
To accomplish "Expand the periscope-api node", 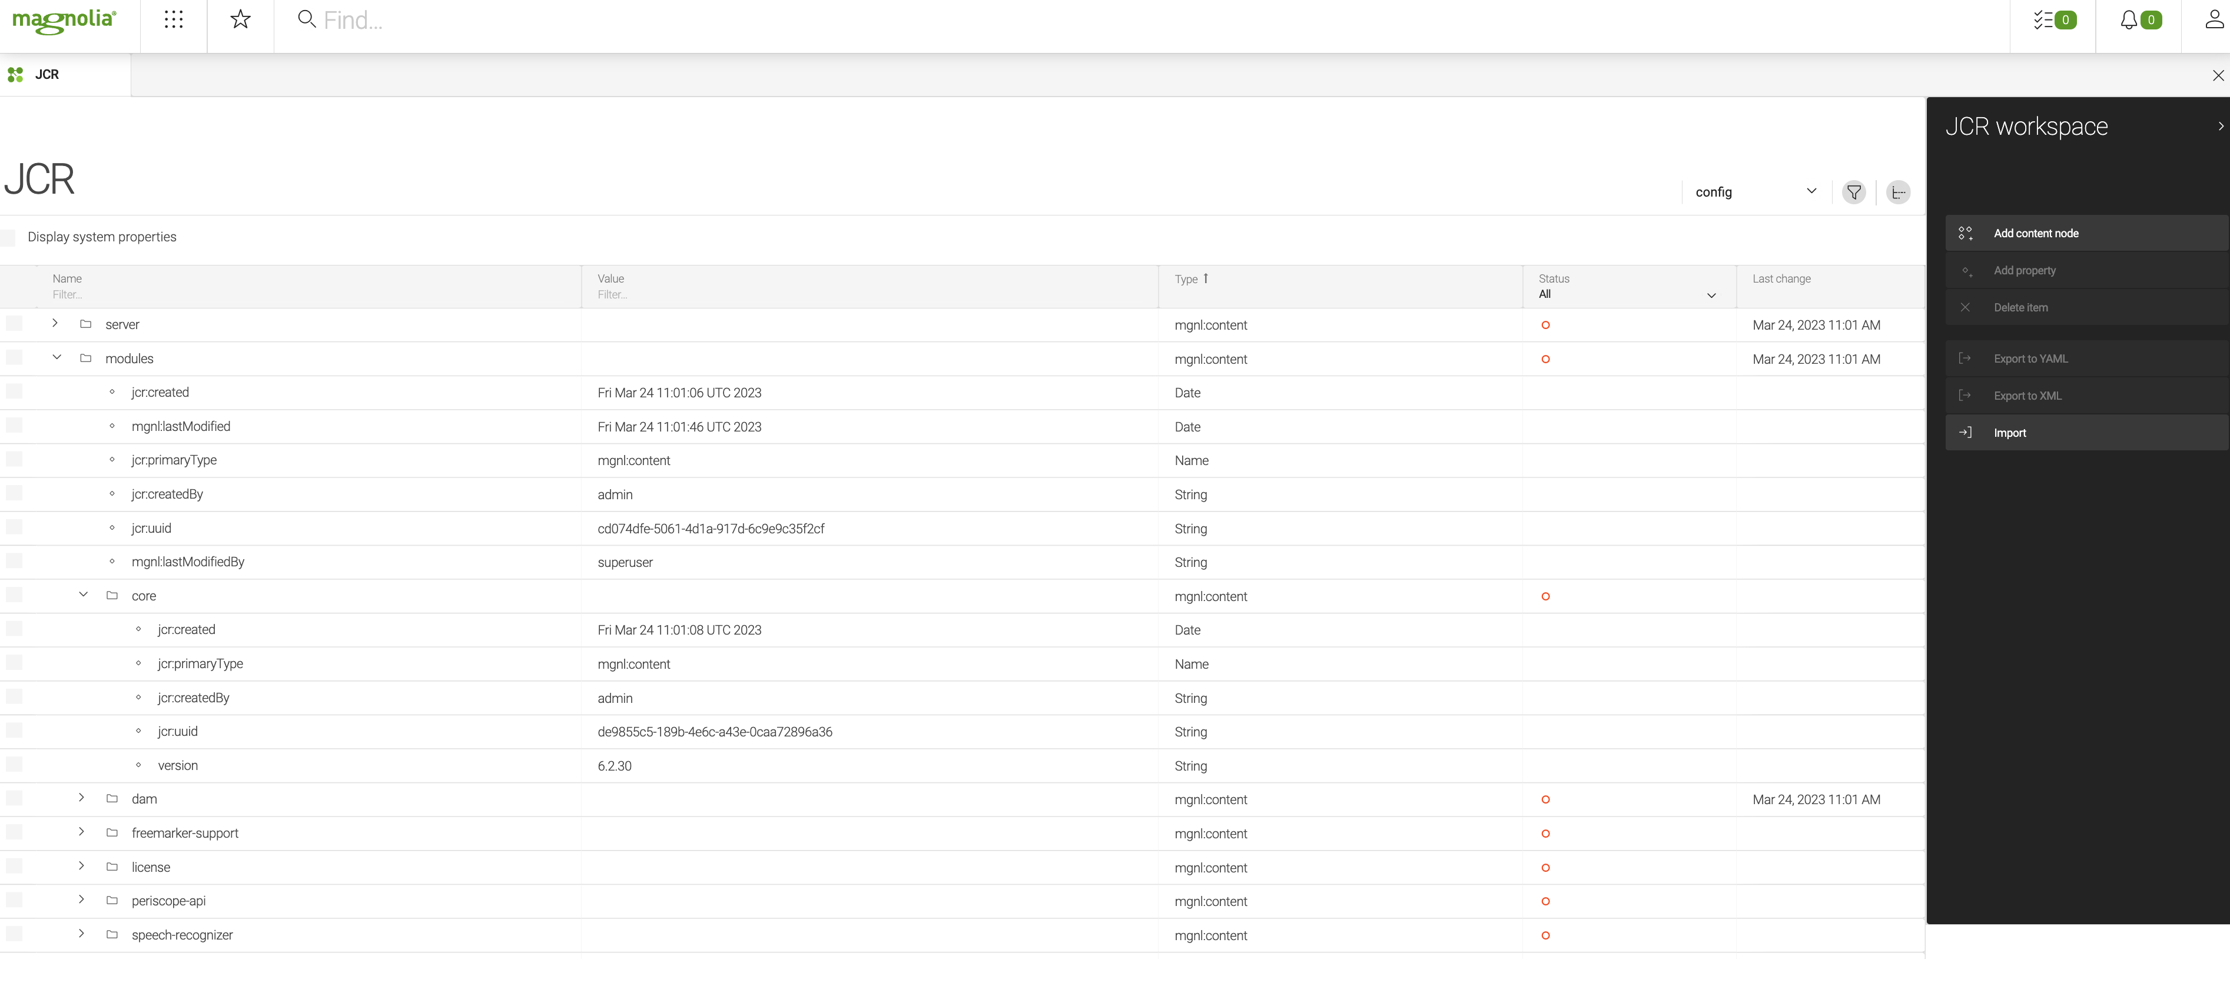I will [81, 899].
